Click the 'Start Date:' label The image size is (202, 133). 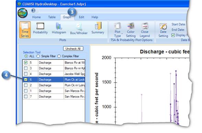(178, 24)
